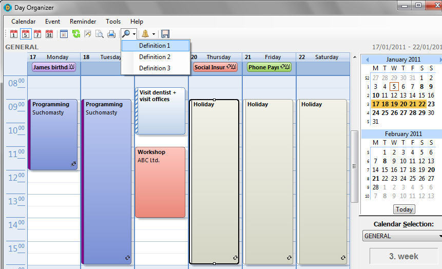Click the alarm icon on Phone Paym event
This screenshot has height=269, width=442.
tap(287, 67)
